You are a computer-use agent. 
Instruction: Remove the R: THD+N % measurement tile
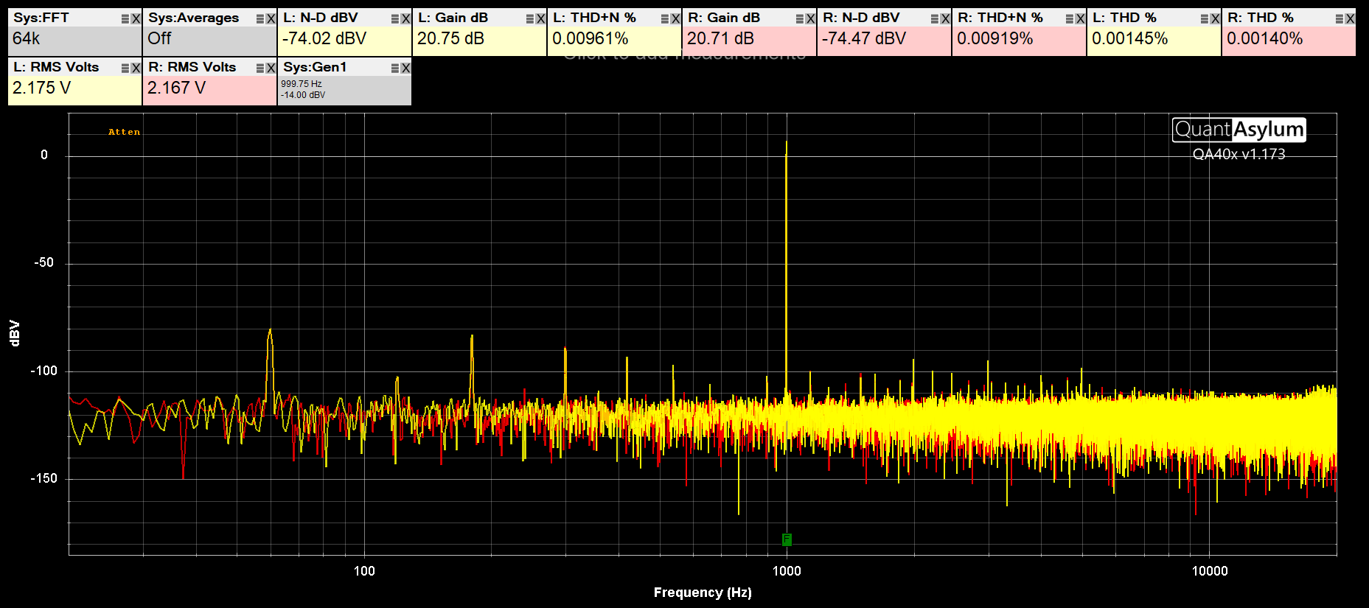coord(1080,18)
